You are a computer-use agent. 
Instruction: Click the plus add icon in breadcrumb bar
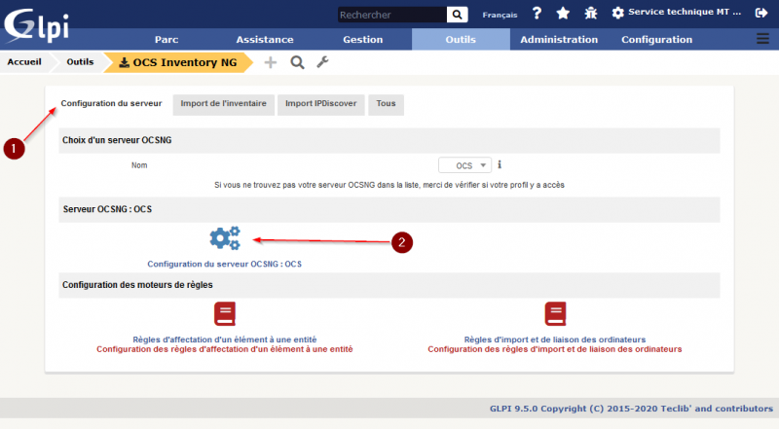click(271, 62)
